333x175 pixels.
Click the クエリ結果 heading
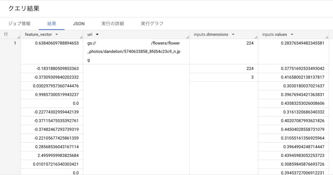(24, 9)
